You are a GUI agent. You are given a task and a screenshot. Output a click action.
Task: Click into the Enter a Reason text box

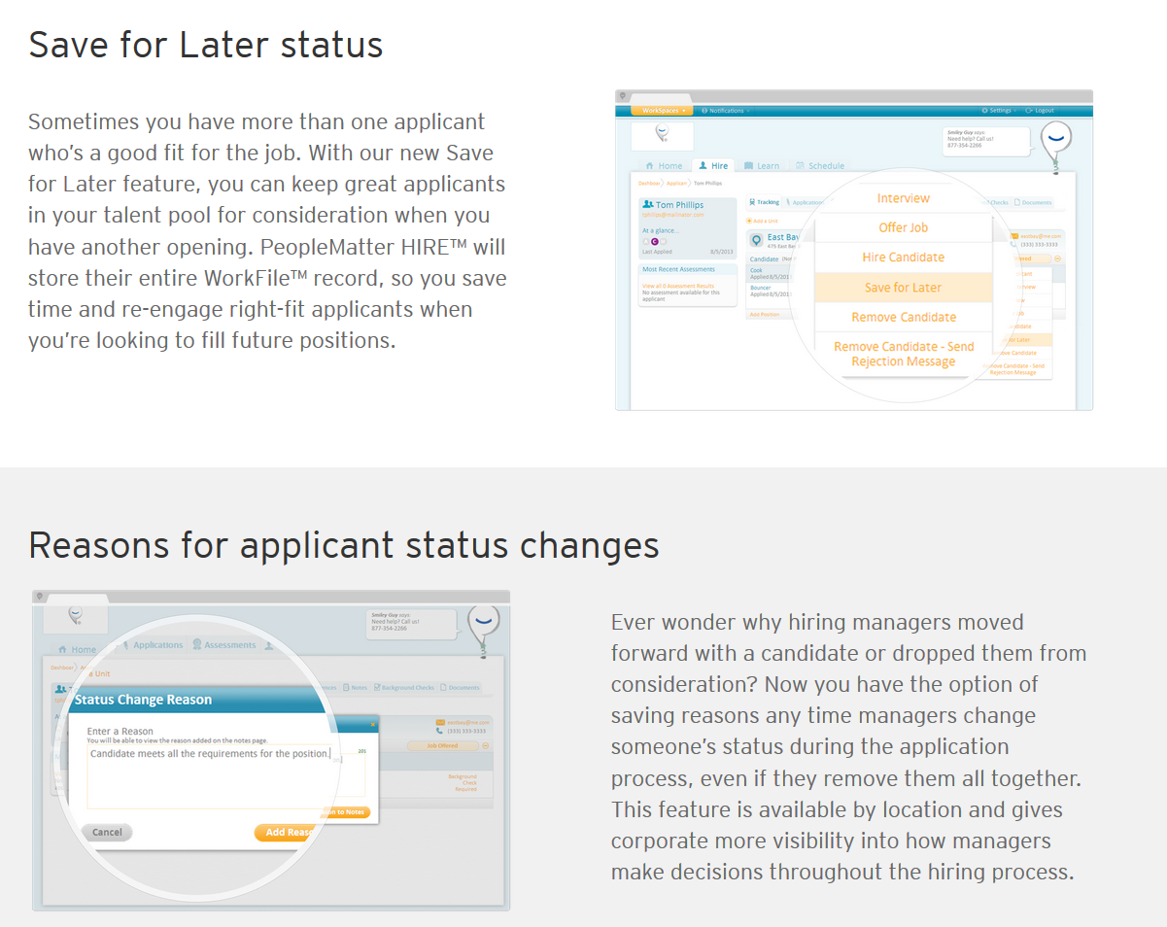(x=209, y=777)
